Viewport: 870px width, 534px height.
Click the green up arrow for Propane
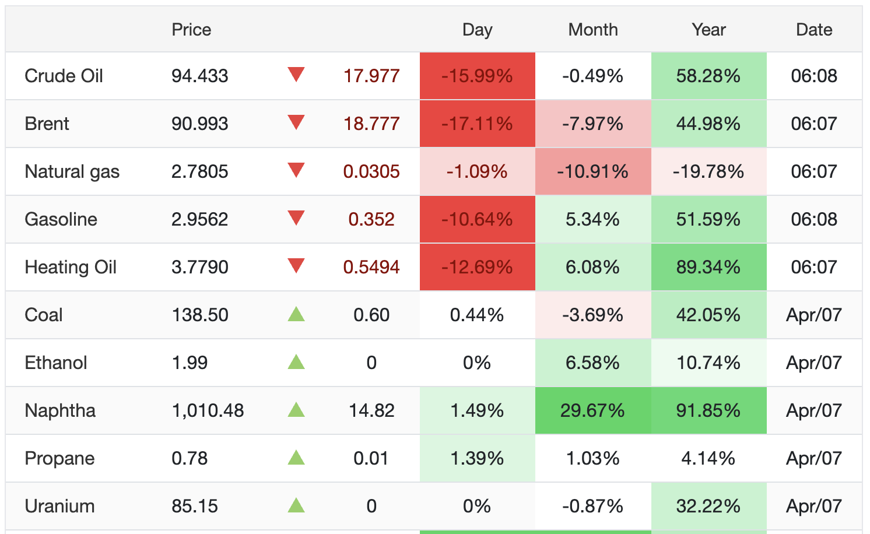tap(296, 458)
